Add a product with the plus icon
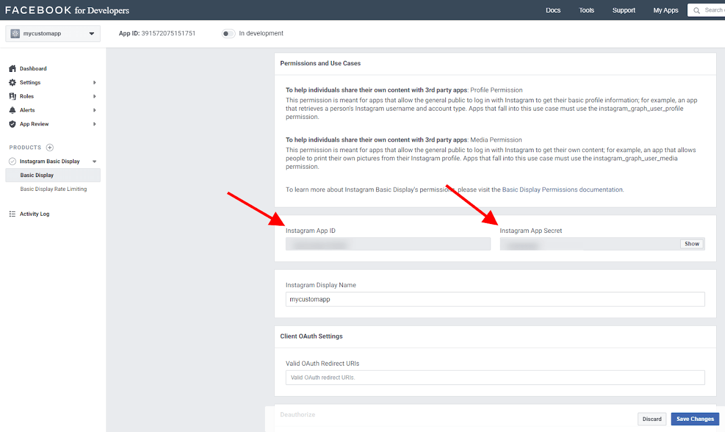 coord(50,148)
